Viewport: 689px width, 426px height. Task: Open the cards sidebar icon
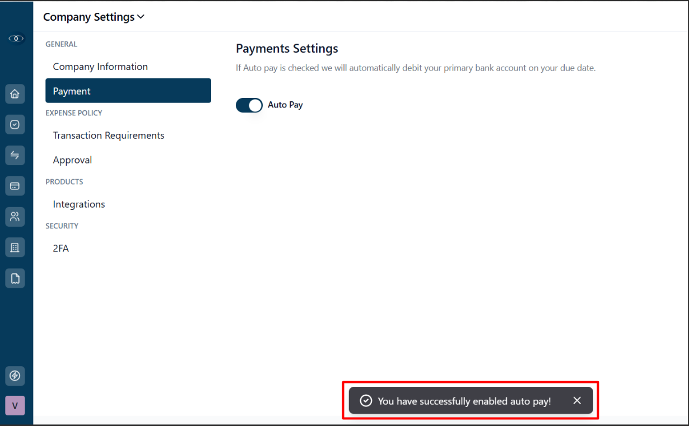pos(15,186)
